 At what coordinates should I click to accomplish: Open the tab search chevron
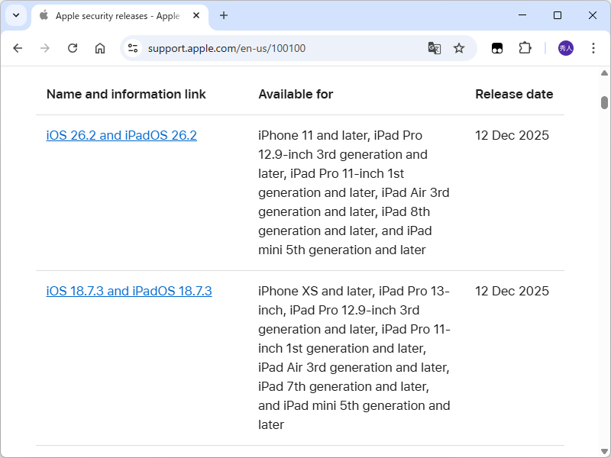(x=15, y=15)
